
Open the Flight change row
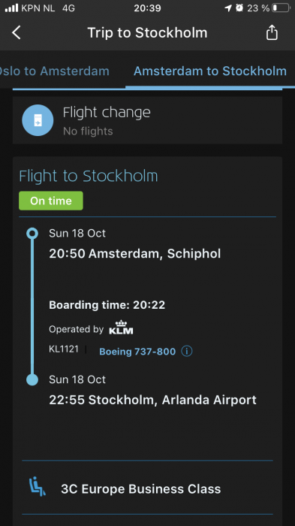click(x=147, y=120)
